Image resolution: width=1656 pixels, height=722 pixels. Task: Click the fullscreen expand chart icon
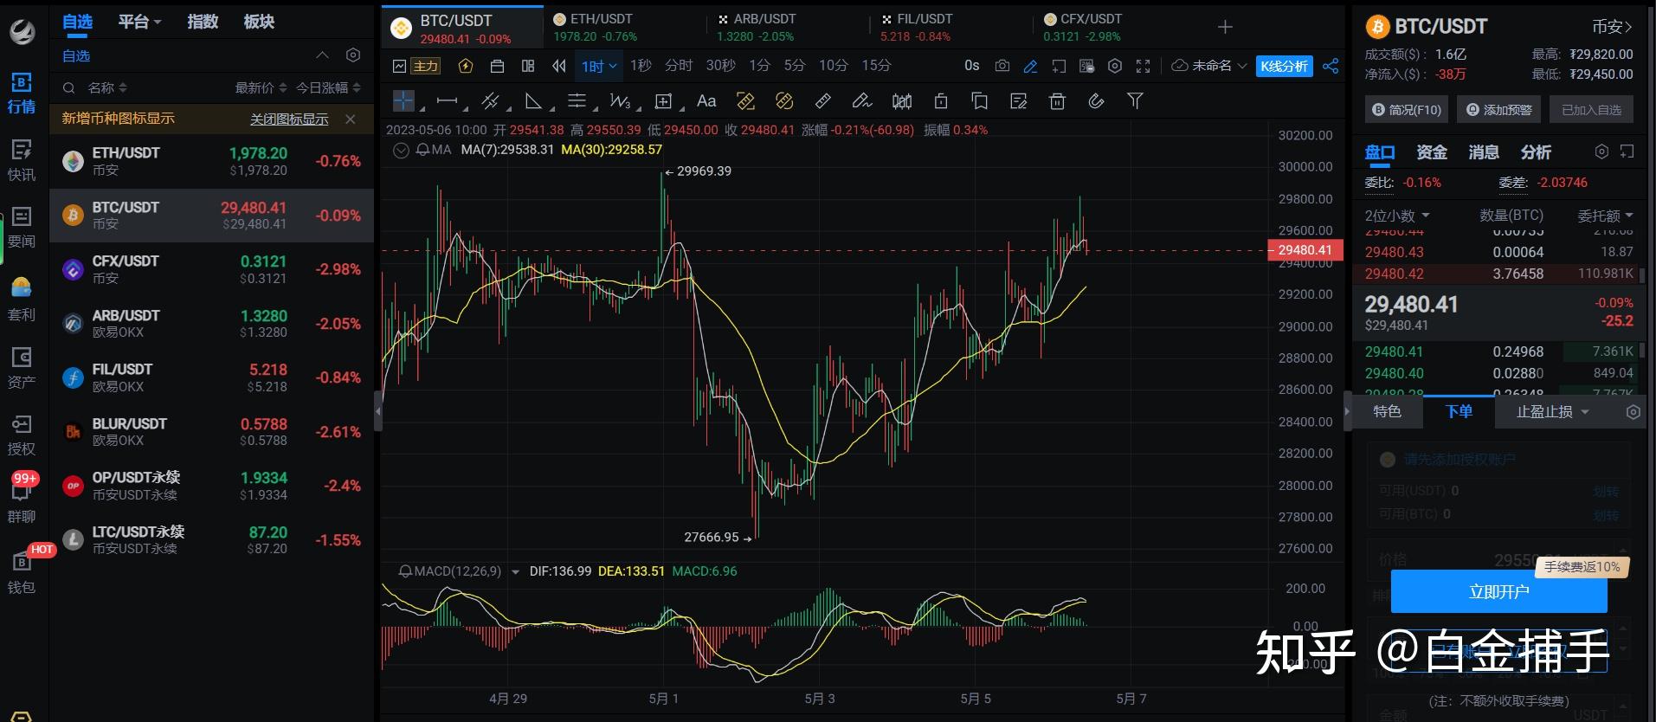click(1143, 66)
